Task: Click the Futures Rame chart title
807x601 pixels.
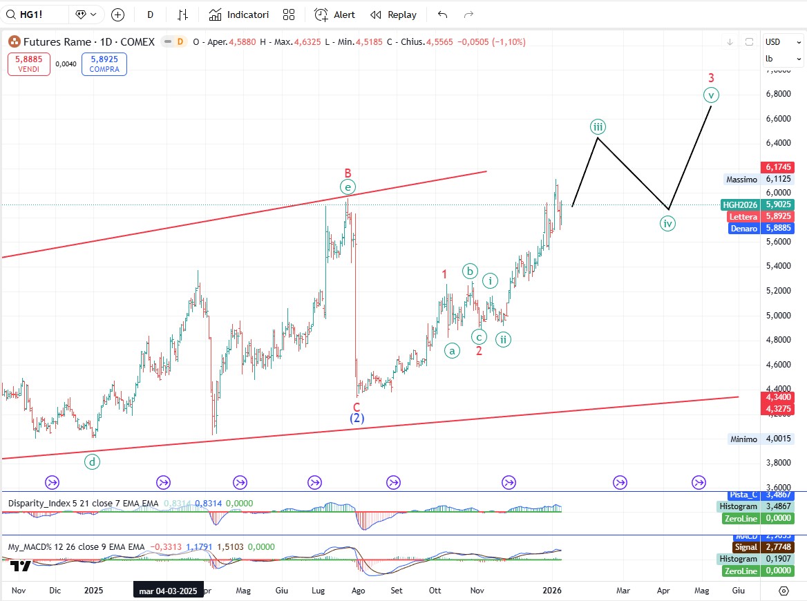Action: 88,41
